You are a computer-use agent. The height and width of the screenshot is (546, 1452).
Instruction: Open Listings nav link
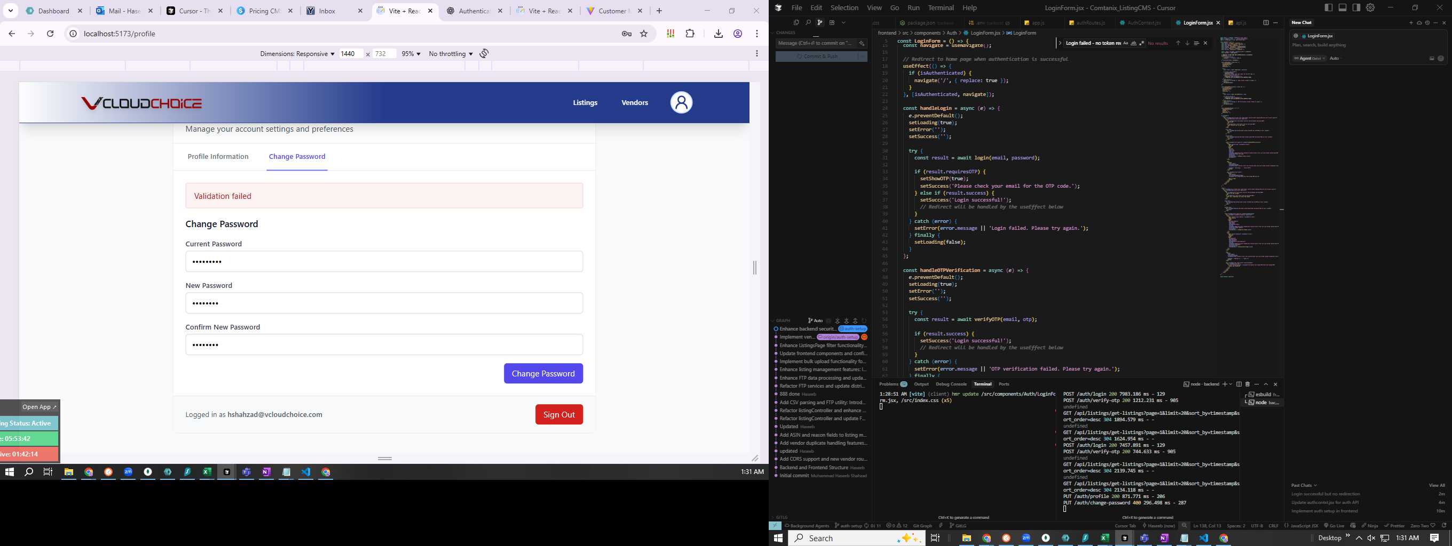click(585, 102)
